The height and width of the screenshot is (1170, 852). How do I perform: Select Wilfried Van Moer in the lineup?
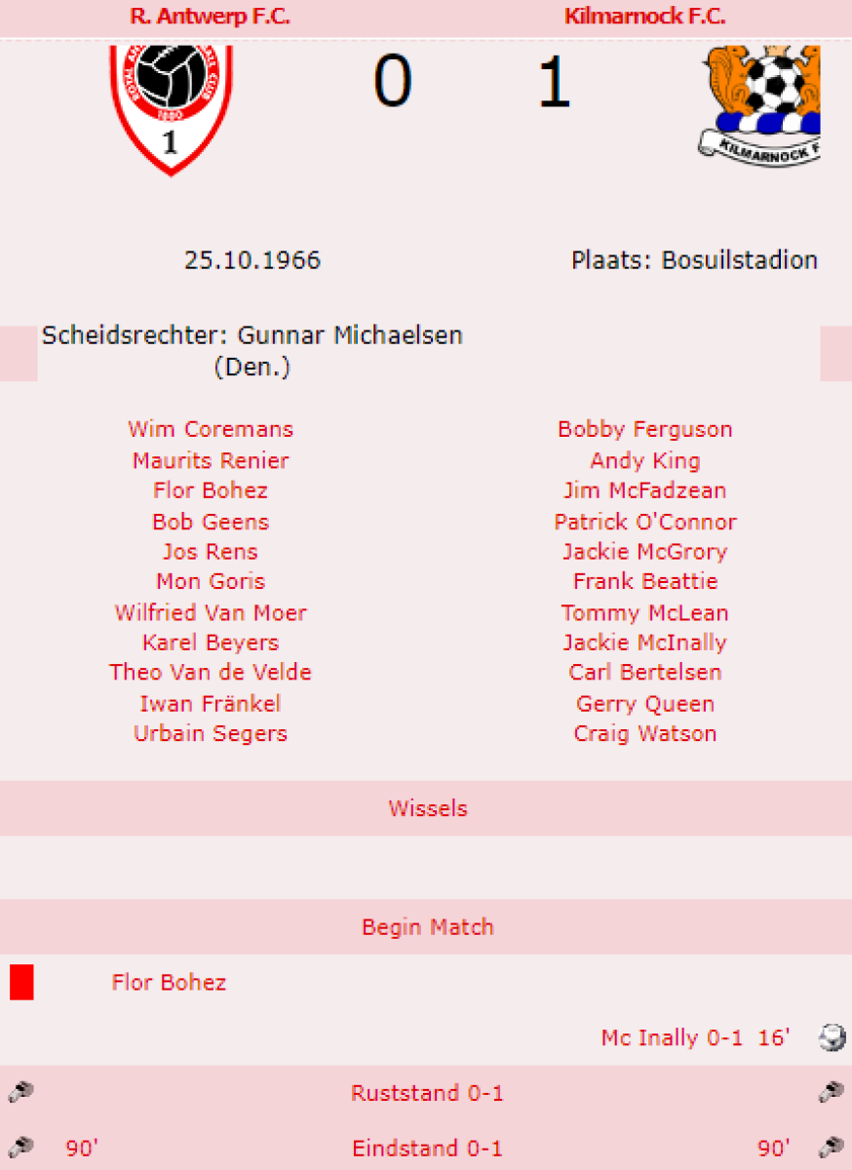coord(210,612)
